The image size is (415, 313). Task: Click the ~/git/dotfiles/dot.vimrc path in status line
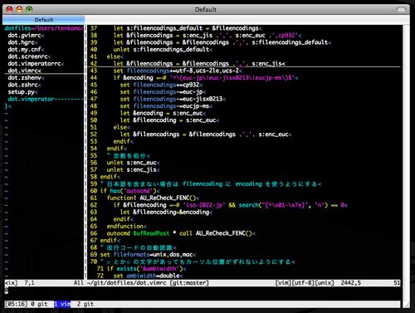[126, 282]
